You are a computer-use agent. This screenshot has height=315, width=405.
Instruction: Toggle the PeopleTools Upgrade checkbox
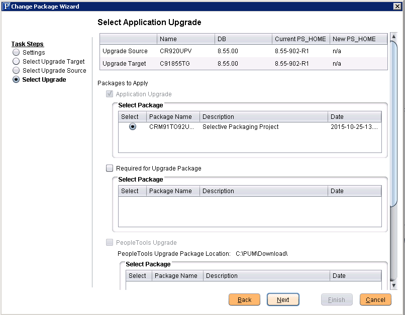click(x=109, y=242)
